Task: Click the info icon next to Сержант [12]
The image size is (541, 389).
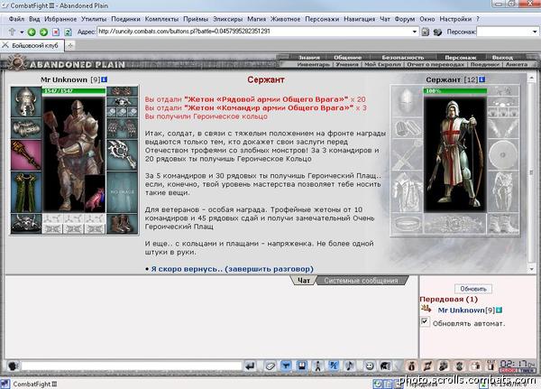Action: (482, 79)
